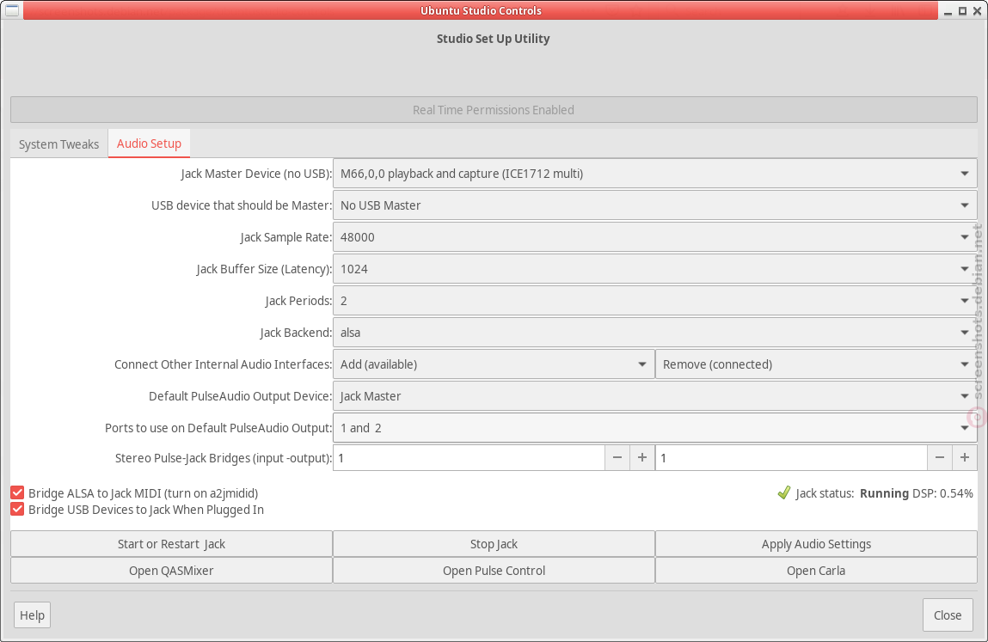Maximize the Ubuntu Studio Controls window
Screen dimensions: 988x642
point(963,10)
